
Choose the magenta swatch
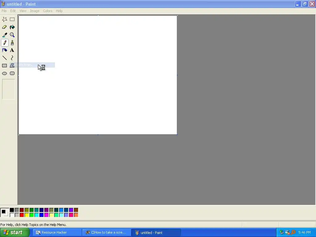tap(47, 215)
